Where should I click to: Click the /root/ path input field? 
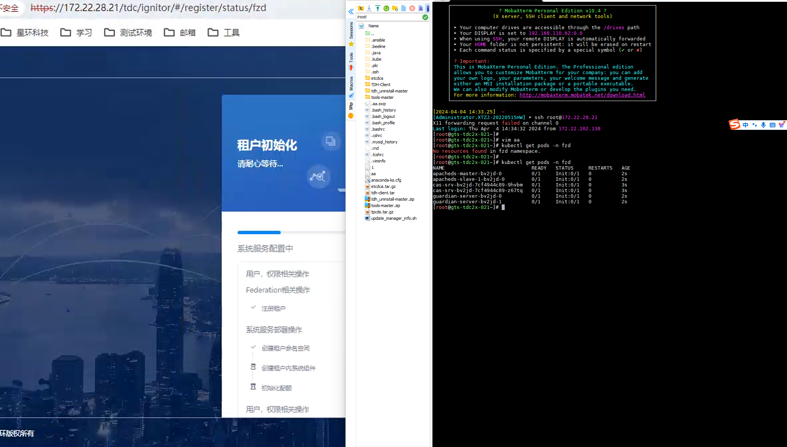click(x=389, y=17)
